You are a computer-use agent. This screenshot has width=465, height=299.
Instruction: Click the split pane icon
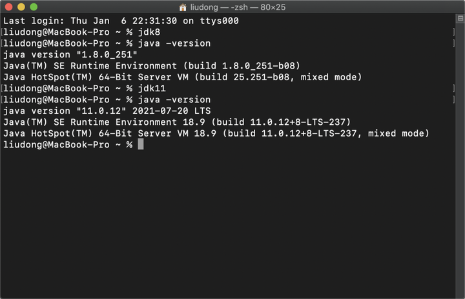point(460,19)
